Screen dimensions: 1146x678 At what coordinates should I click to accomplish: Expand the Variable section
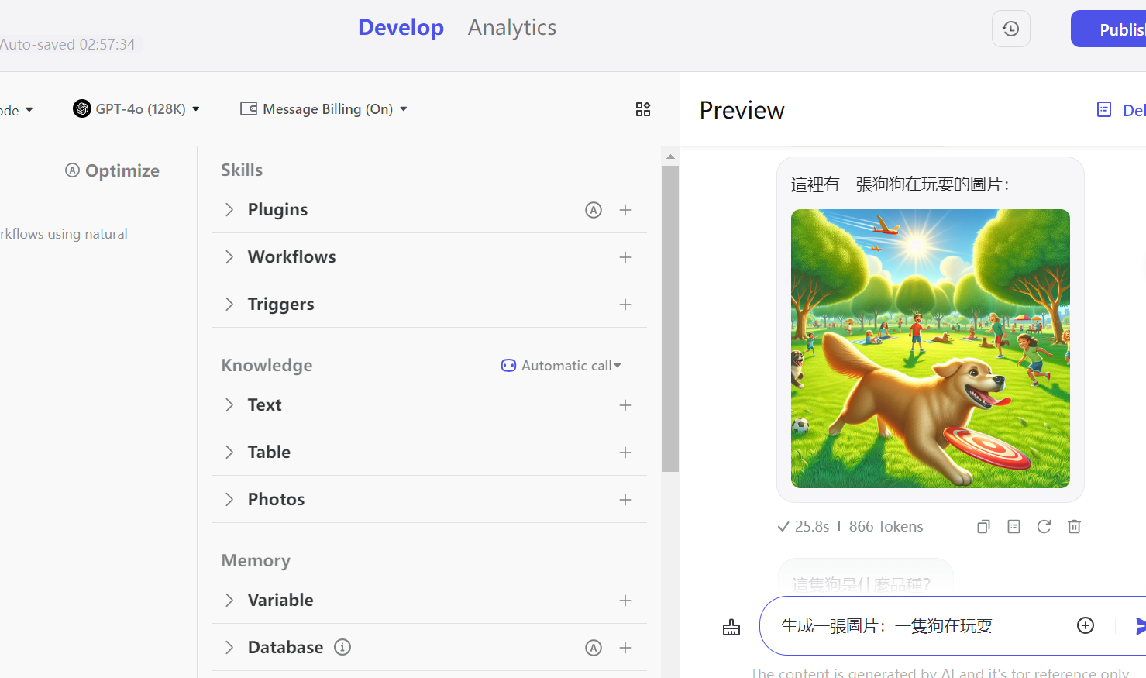(229, 600)
